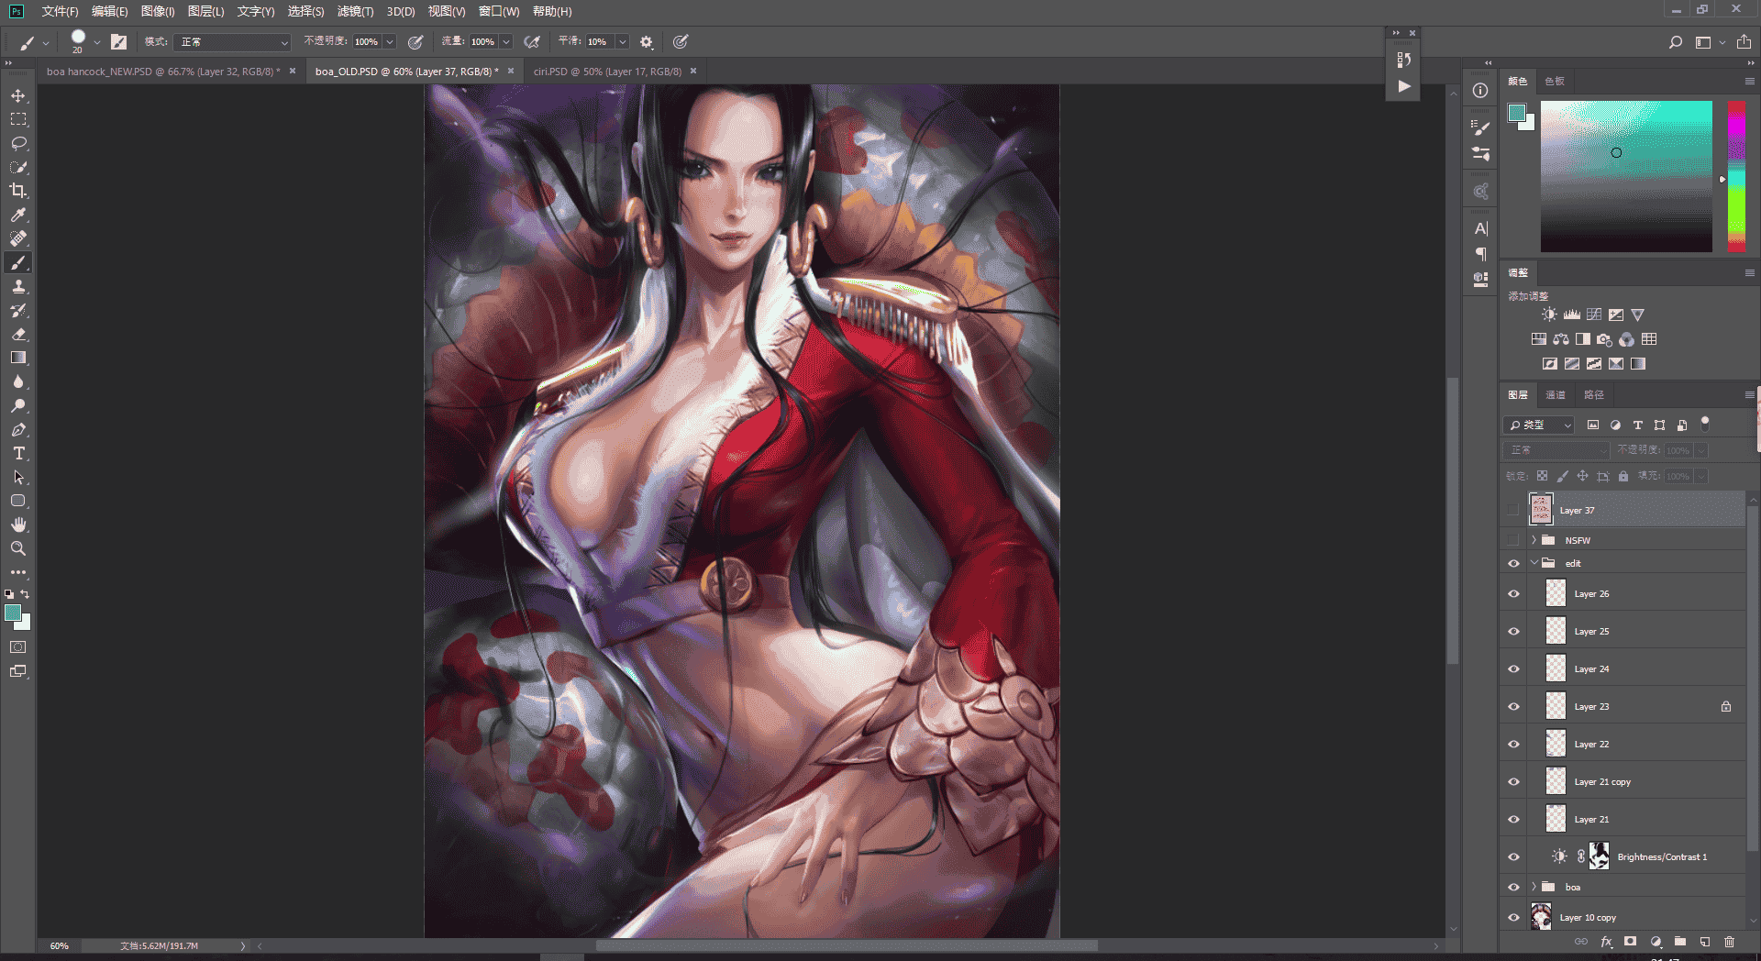
Task: Switch to the 路径 paths tab
Action: tap(1594, 394)
